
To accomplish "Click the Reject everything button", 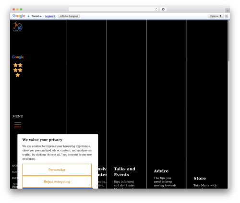I will click(57, 182).
